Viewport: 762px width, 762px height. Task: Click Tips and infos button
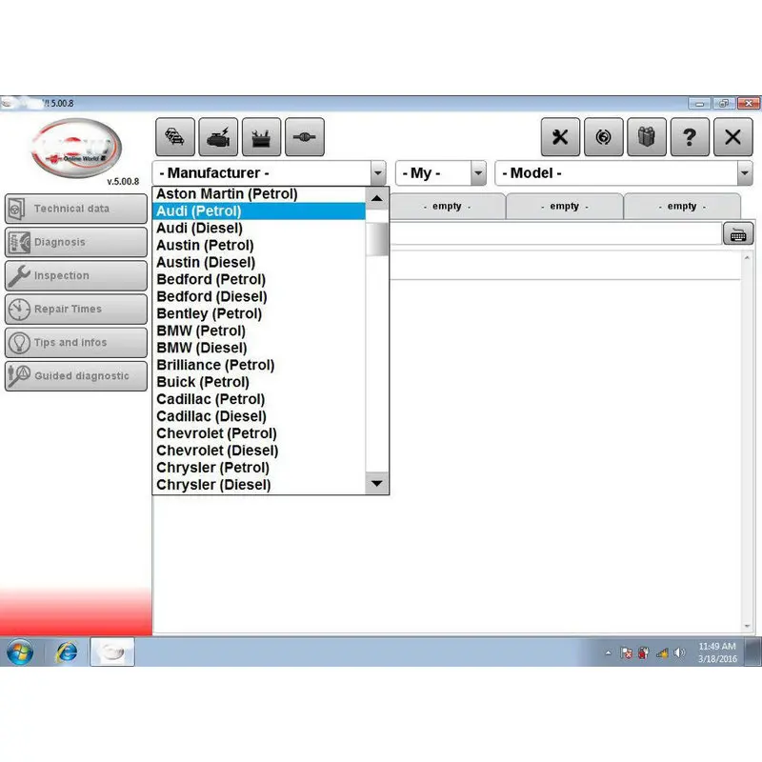point(76,343)
